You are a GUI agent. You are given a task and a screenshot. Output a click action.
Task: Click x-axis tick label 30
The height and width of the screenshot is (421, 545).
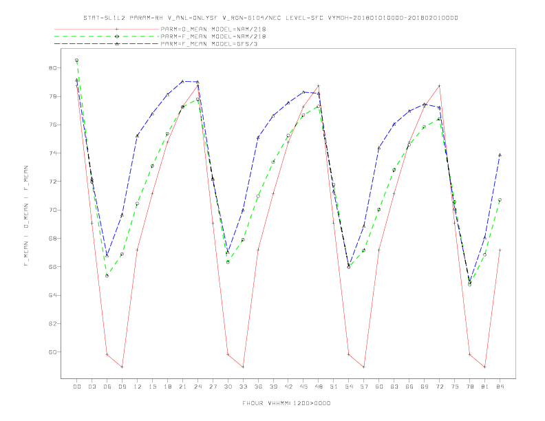(x=228, y=387)
